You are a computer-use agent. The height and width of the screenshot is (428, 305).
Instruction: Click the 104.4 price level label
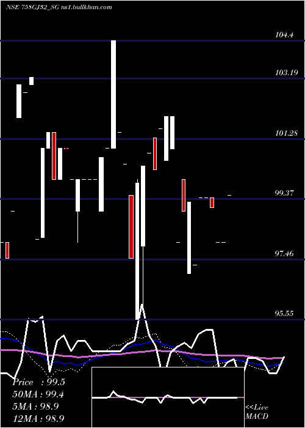point(285,35)
